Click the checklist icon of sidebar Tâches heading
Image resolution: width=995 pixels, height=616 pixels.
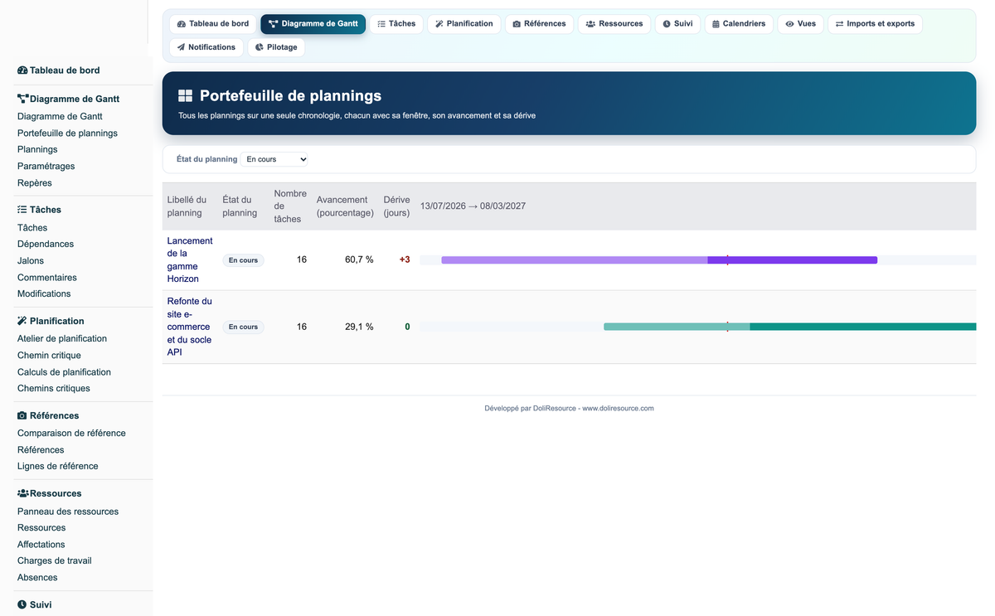(x=22, y=210)
